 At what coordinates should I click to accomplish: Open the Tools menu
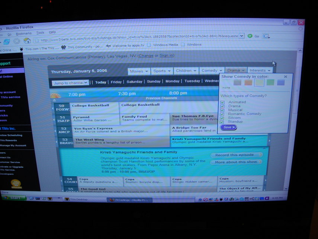pyautogui.click(x=40, y=33)
